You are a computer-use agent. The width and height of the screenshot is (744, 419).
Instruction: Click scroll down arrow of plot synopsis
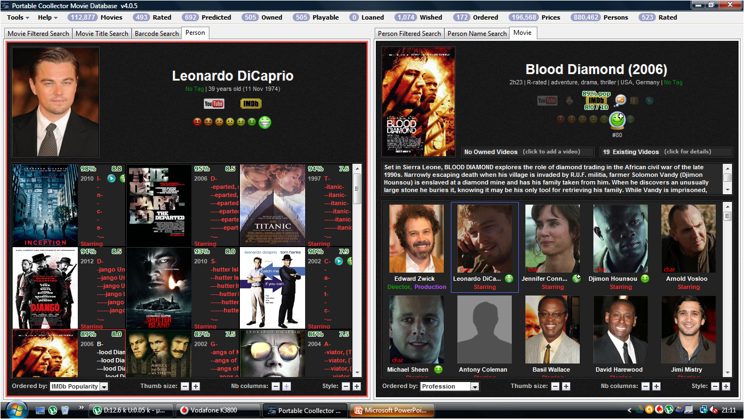(x=728, y=189)
